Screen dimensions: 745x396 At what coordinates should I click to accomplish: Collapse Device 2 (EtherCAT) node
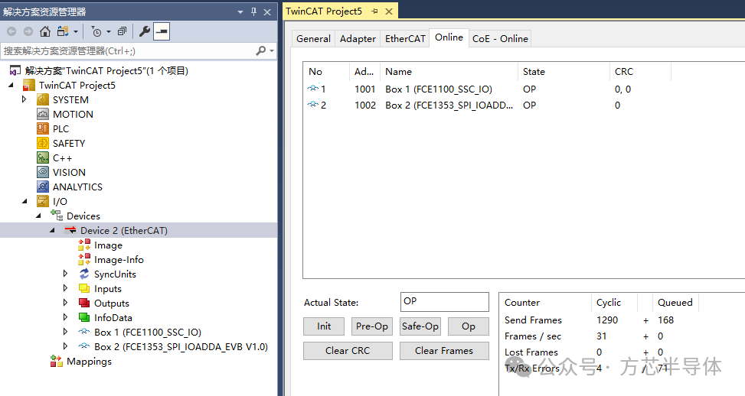(52, 230)
